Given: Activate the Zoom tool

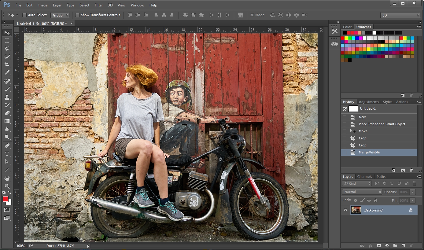Looking at the screenshot, I should (7, 186).
